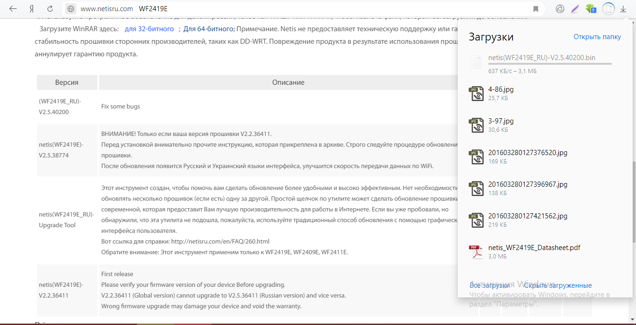Hide downloaded files with Скрыть загруженные
This screenshot has width=636, height=325.
click(558, 285)
